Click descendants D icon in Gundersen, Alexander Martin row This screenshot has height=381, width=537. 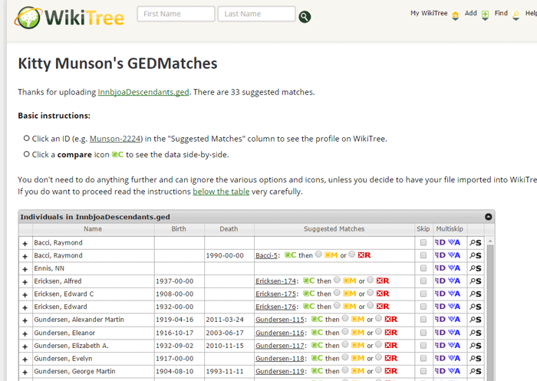440,320
